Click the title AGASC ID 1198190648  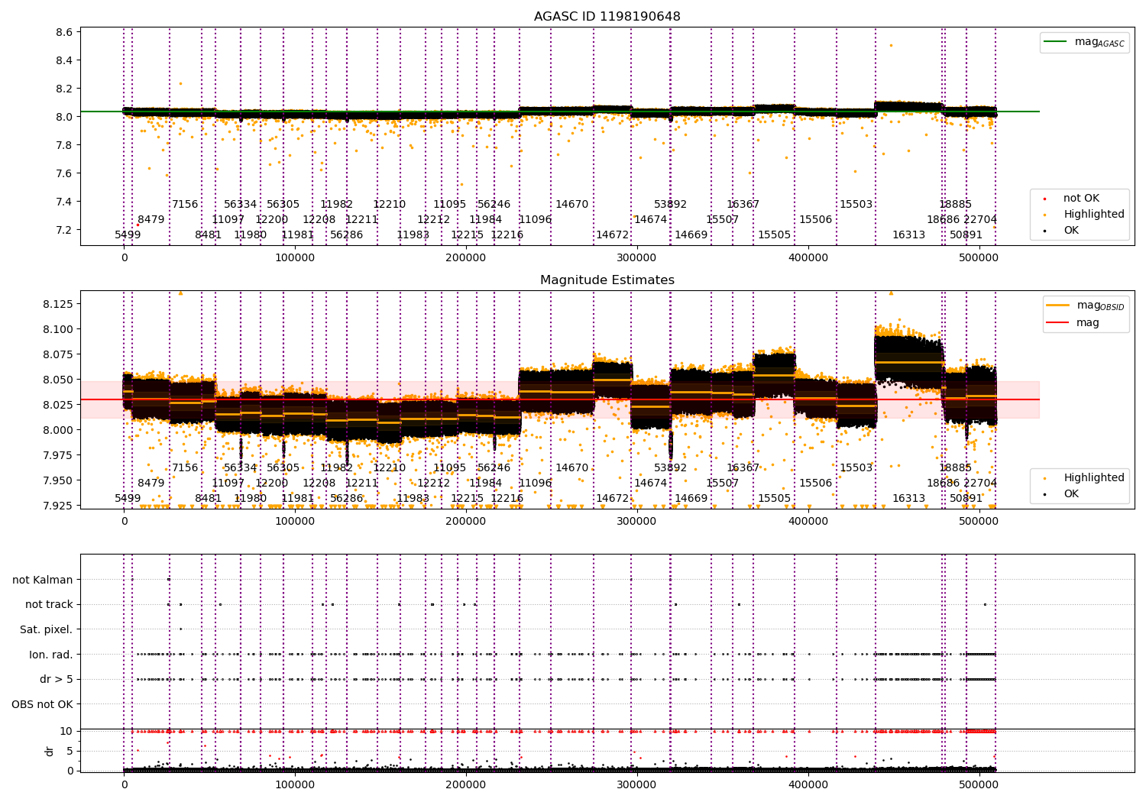(607, 17)
